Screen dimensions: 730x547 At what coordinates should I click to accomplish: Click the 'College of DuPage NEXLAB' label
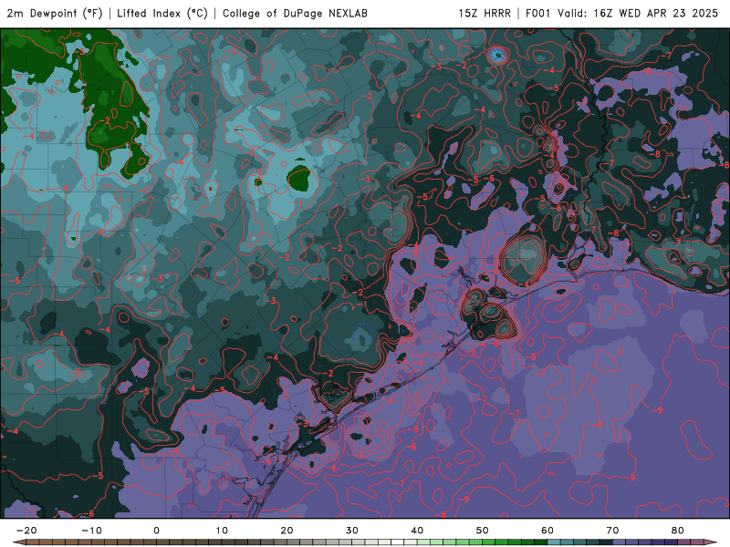click(295, 13)
